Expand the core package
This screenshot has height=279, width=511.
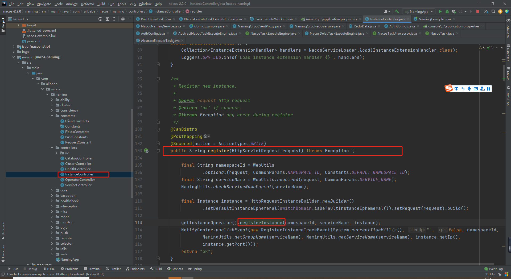pyautogui.click(x=52, y=190)
